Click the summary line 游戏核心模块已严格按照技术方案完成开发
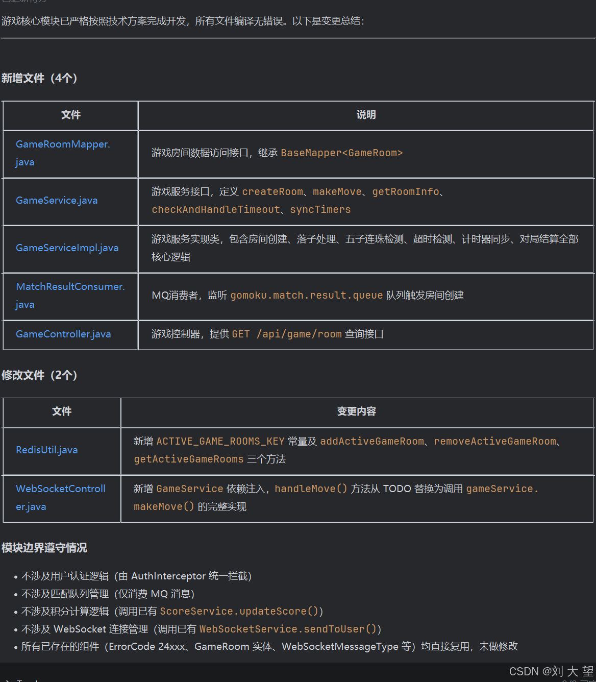 pyautogui.click(x=183, y=21)
